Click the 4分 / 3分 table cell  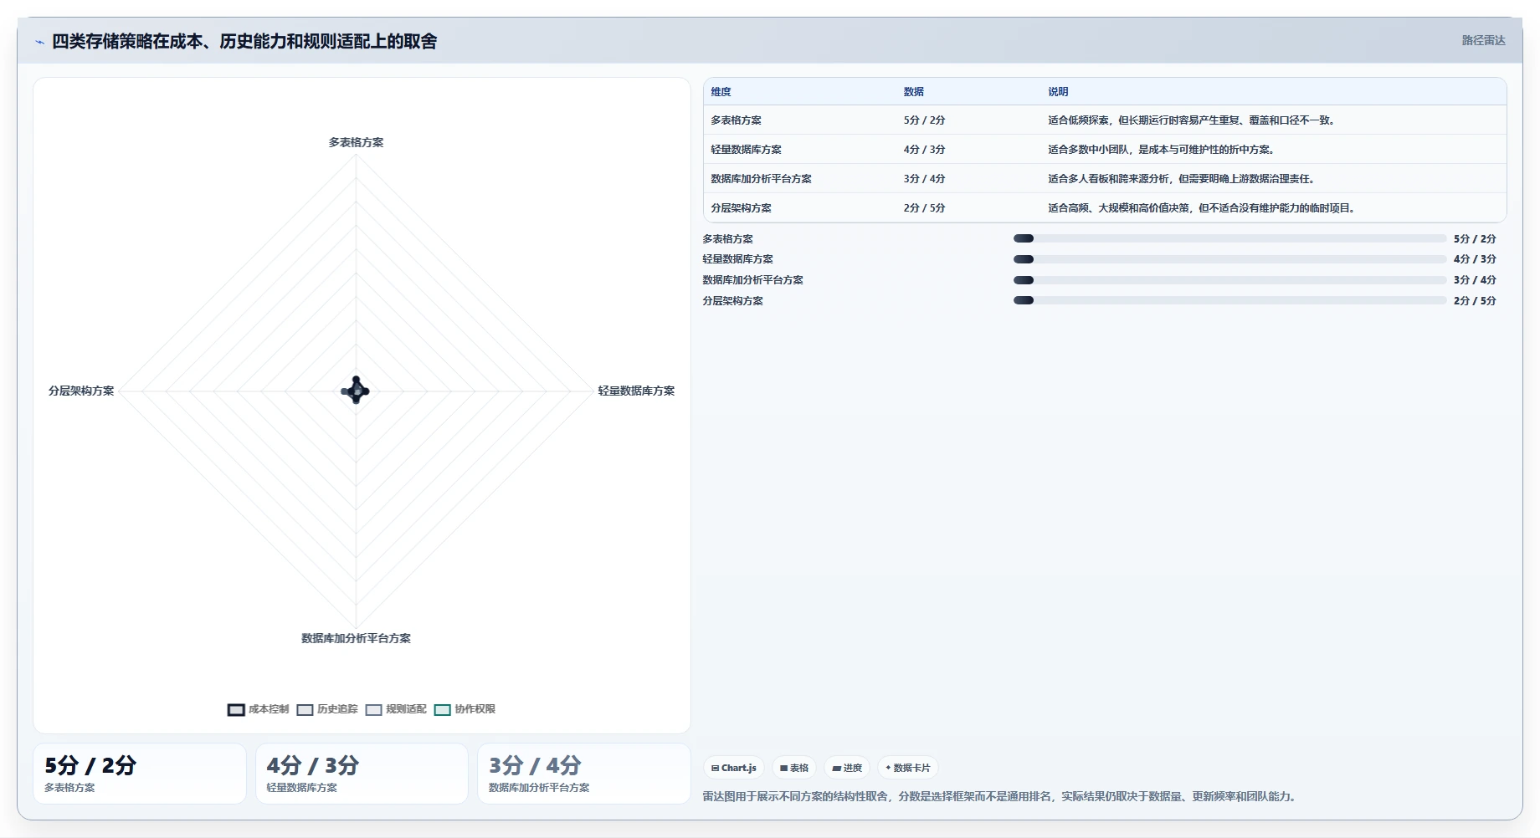[x=924, y=150]
